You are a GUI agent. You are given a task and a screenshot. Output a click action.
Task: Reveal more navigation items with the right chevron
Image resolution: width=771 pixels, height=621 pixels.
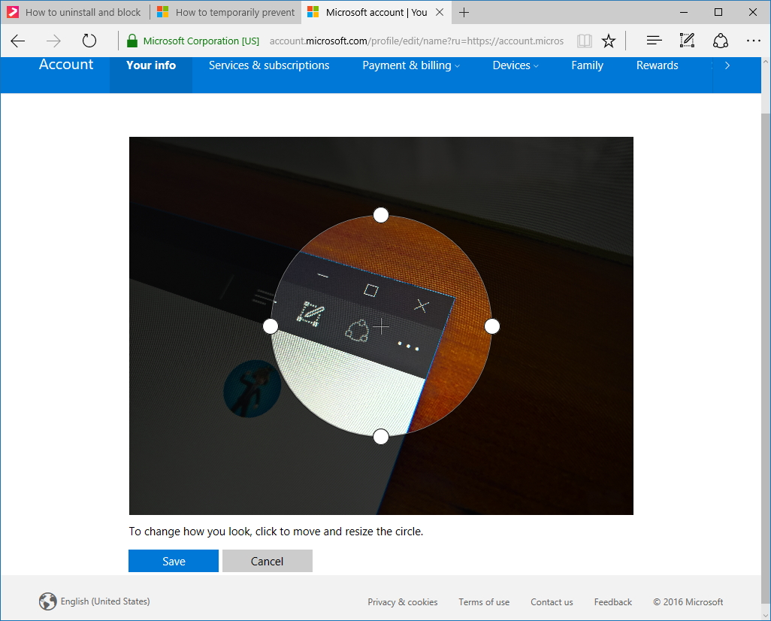(726, 65)
